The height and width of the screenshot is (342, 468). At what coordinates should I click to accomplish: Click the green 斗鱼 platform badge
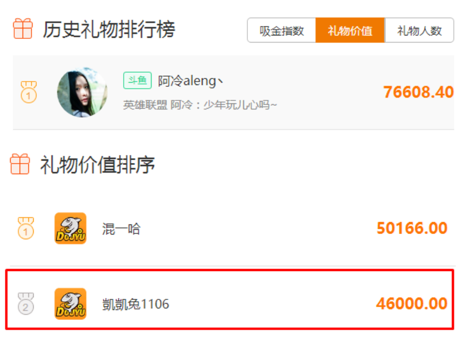tap(137, 80)
